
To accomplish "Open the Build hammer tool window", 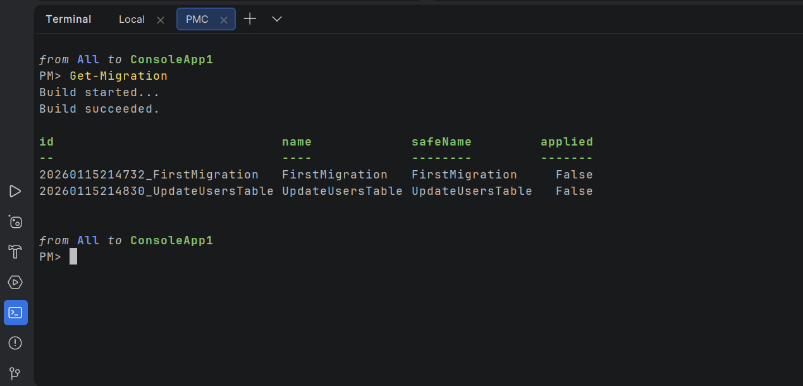I will point(15,252).
